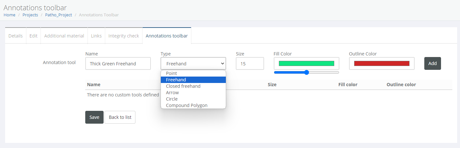460x148 pixels.
Task: Switch to Integrity check tab
Action: click(x=124, y=36)
